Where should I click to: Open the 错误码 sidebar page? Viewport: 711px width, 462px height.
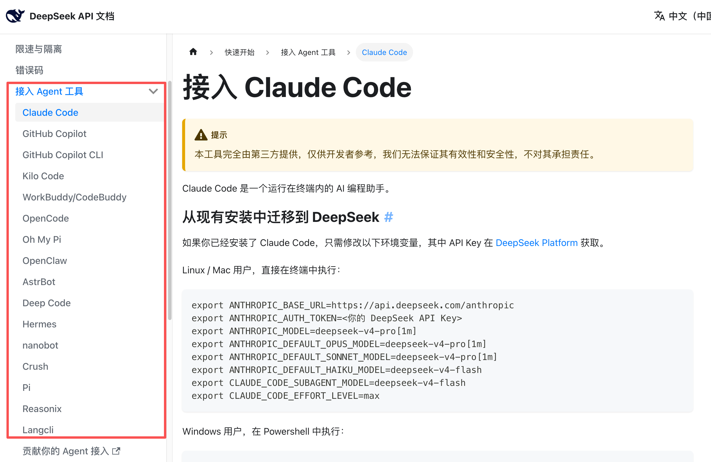click(x=29, y=70)
